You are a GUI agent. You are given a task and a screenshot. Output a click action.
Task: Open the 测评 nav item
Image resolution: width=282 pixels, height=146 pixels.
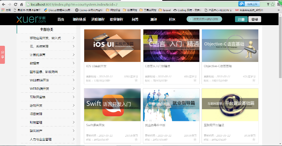pyautogui.click(x=153, y=20)
